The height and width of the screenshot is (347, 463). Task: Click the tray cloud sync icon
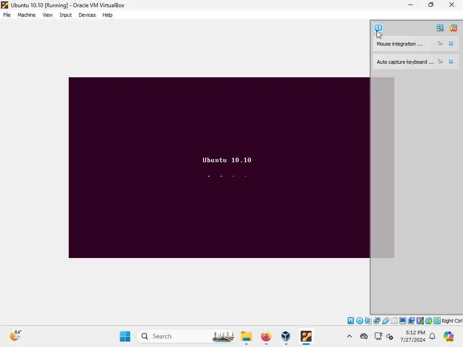coord(364,336)
